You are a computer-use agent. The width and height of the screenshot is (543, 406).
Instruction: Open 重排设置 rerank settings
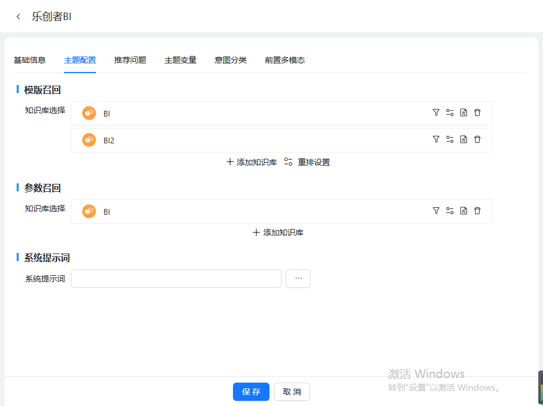(x=307, y=162)
